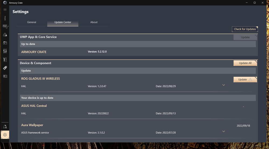Click the Settings page heading
The width and height of the screenshot is (269, 149).
coord(20,12)
